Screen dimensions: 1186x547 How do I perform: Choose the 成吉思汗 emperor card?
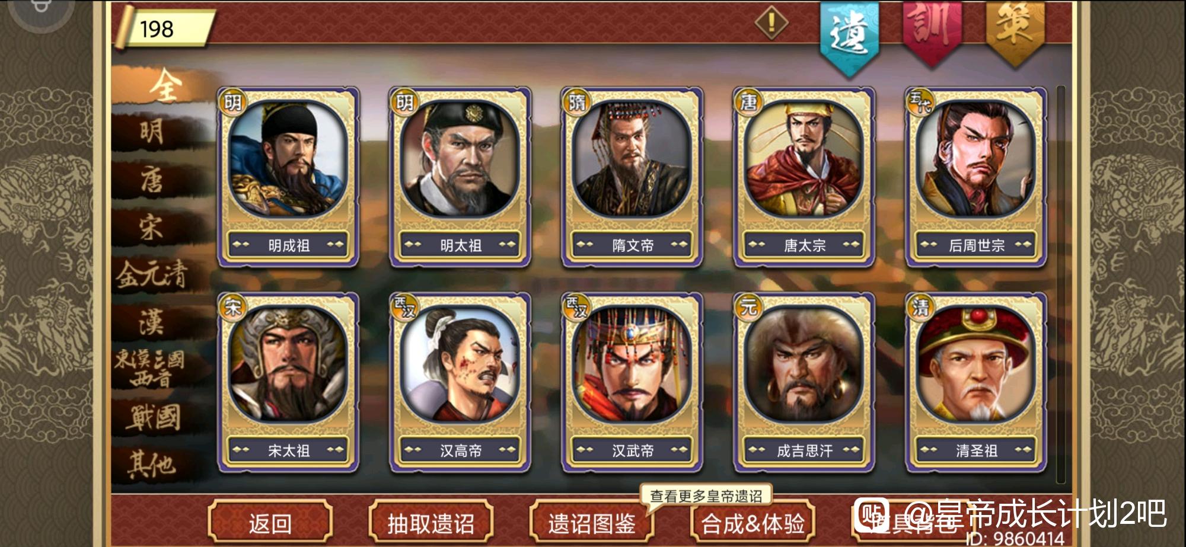coord(804,382)
